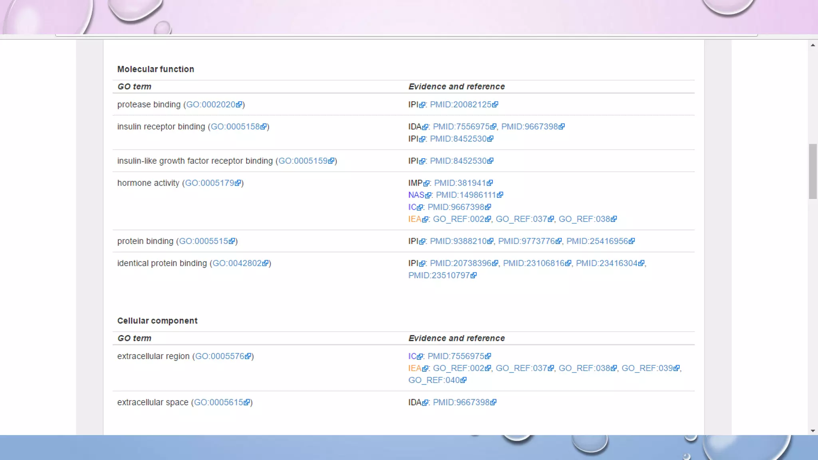Viewport: 818px width, 460px height.
Task: Open PMID:7556975 under insulin receptor binding
Action: click(x=461, y=127)
